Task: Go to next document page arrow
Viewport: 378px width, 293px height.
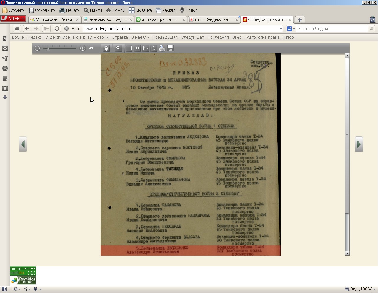Action: pyautogui.click(x=359, y=144)
